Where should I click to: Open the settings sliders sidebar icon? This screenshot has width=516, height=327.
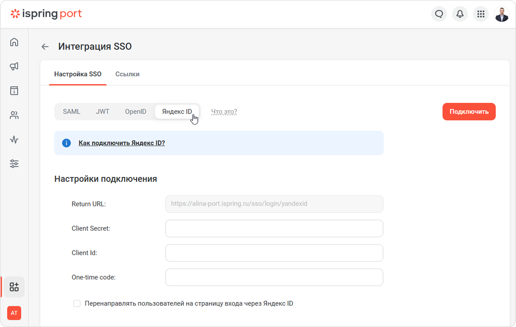point(14,163)
